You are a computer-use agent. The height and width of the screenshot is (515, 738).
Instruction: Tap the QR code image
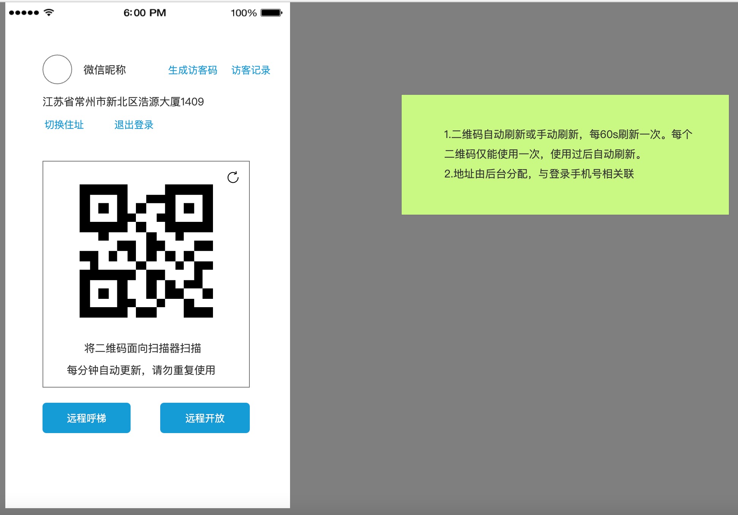[x=146, y=251]
